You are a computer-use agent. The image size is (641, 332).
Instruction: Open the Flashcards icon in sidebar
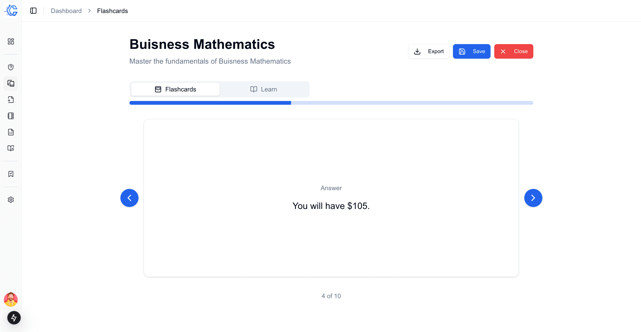point(11,83)
